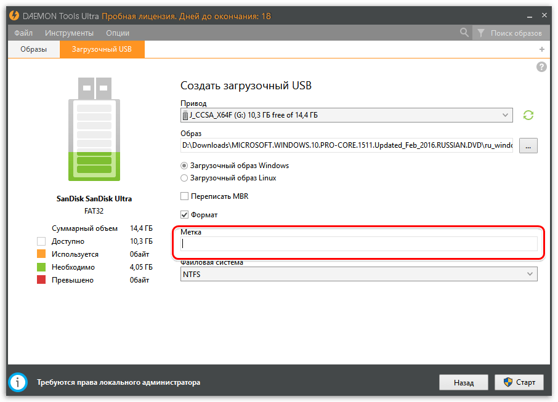Image resolution: width=558 pixels, height=402 pixels.
Task: Expand the Привод drive dropdown
Action: tap(506, 115)
